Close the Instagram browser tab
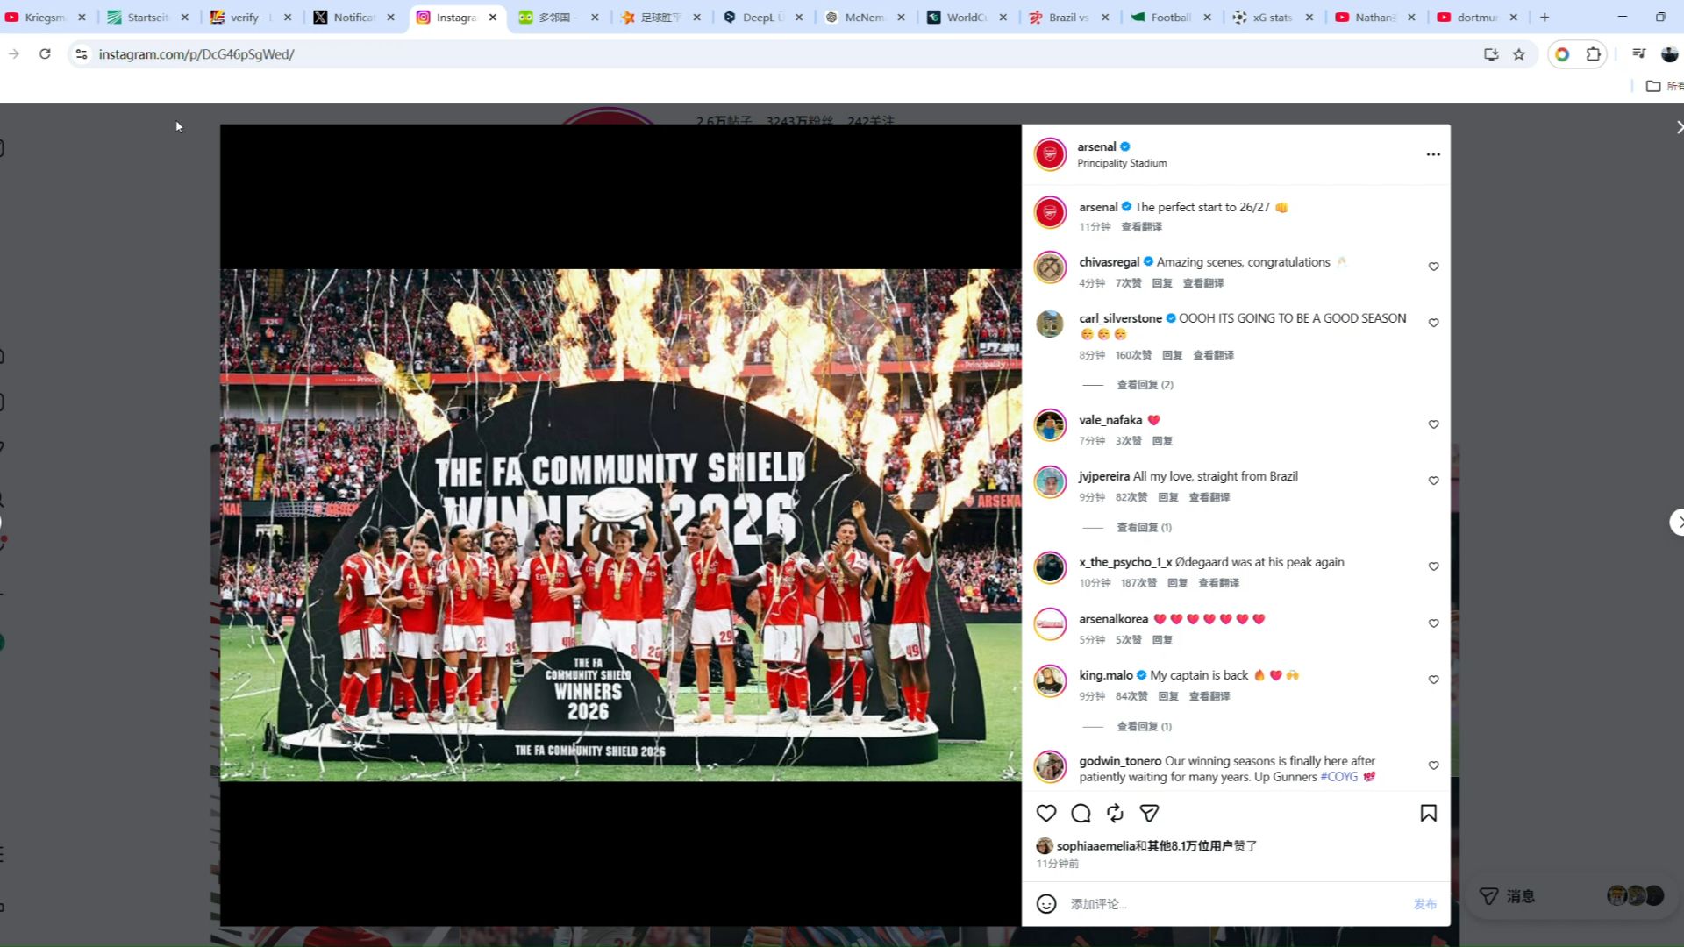 [493, 18]
